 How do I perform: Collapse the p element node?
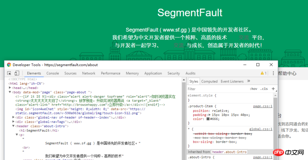(x=17, y=135)
